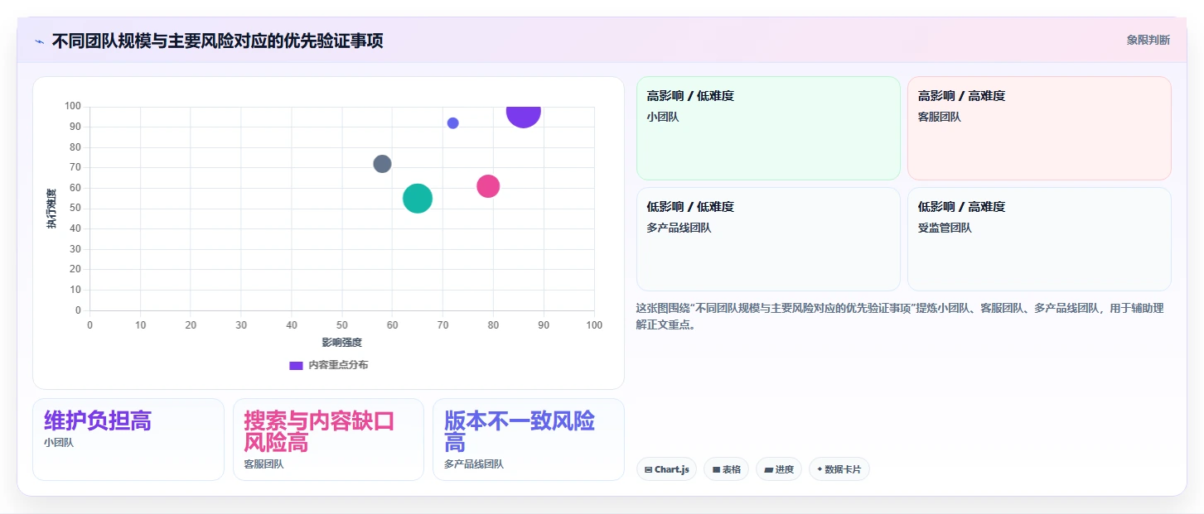The image size is (1204, 514).
Task: Click the 表格 tag chip
Action: (726, 469)
